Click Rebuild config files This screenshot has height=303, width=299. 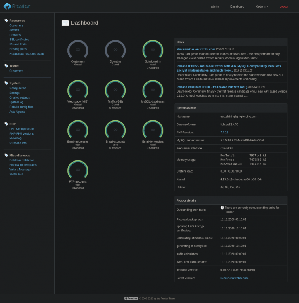21,107
